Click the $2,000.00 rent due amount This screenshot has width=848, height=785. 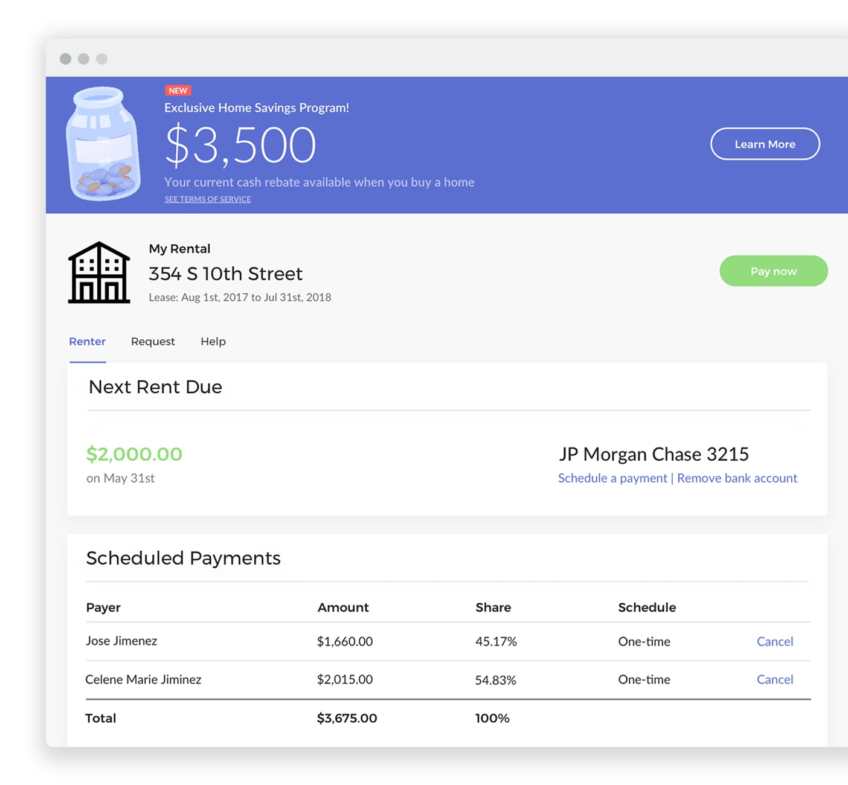point(134,454)
